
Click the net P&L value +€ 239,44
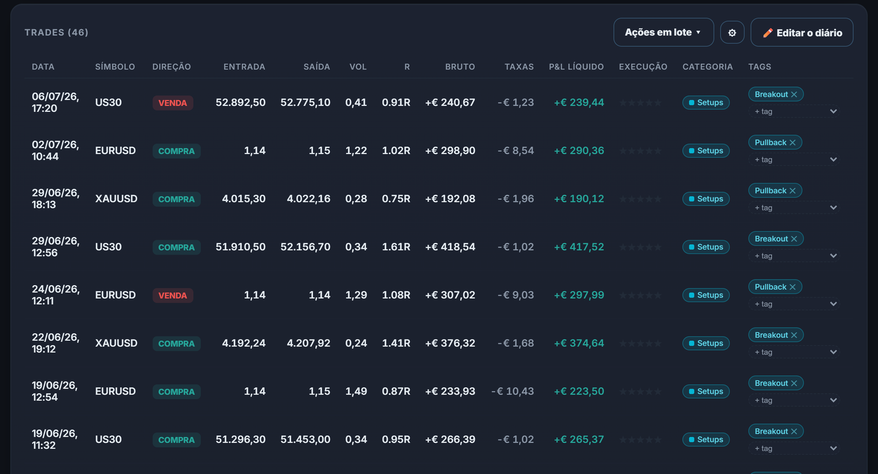[x=579, y=103]
